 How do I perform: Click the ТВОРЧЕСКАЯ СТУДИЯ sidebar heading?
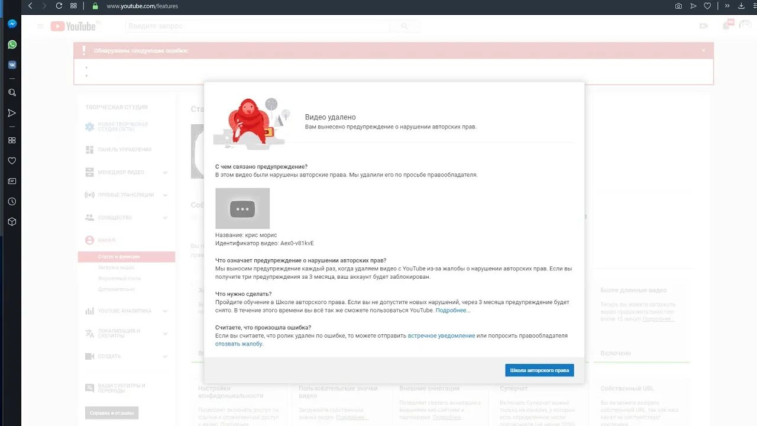pyautogui.click(x=117, y=107)
